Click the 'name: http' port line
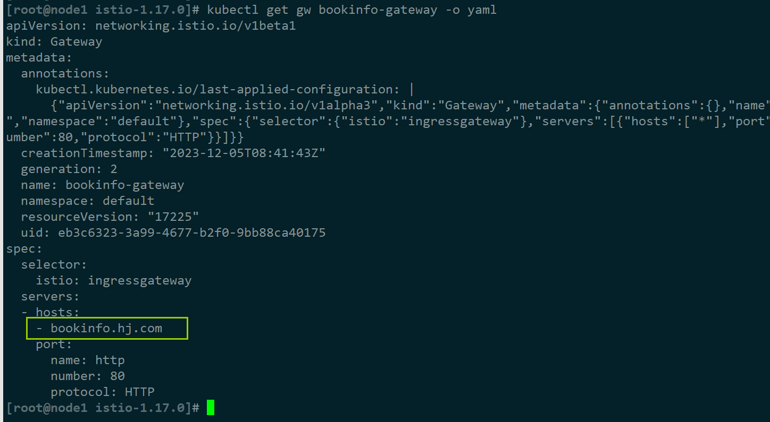Screen dimensions: 770x422 (88, 360)
